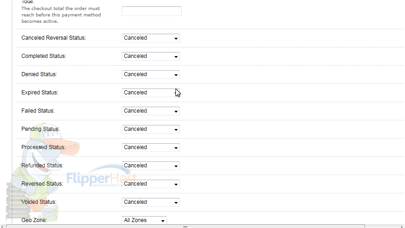Click the arrow on Voided Status dropdown
405x228 pixels.
point(176,202)
